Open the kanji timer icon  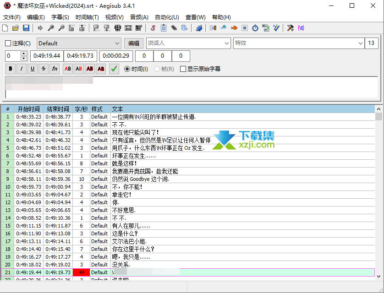[x=265, y=28]
